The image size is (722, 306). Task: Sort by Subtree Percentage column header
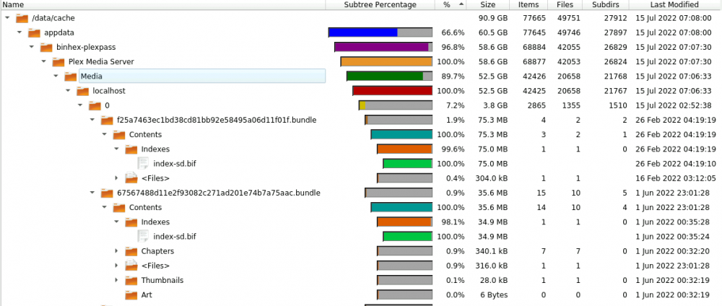(x=380, y=4)
